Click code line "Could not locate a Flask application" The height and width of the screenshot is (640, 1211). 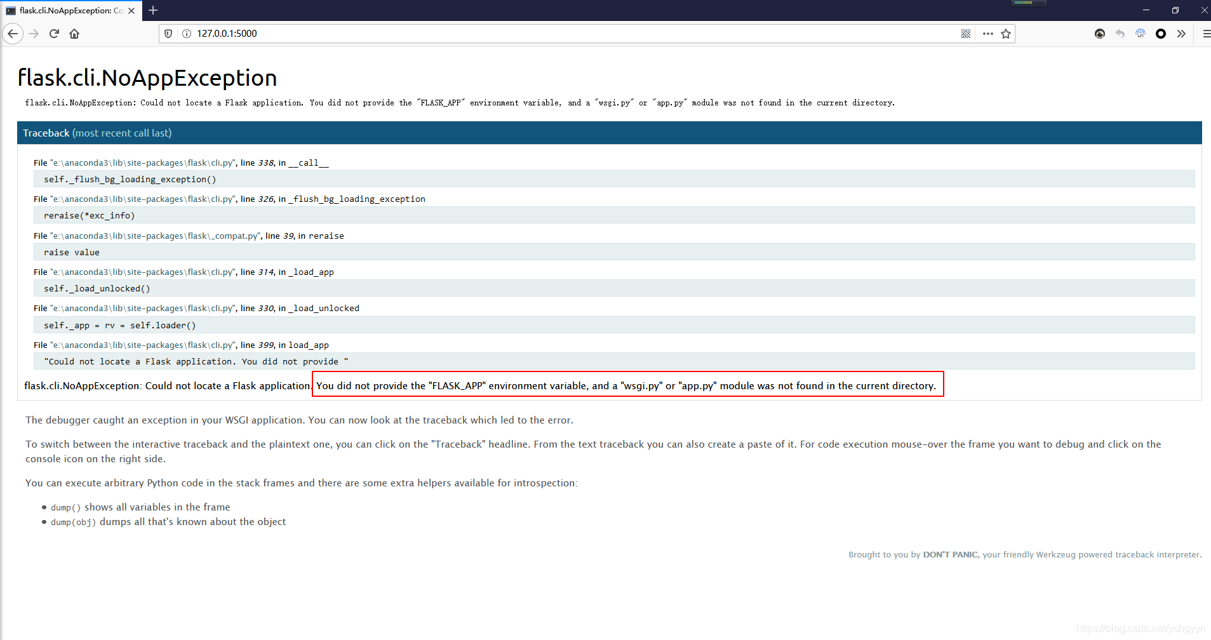(x=614, y=361)
